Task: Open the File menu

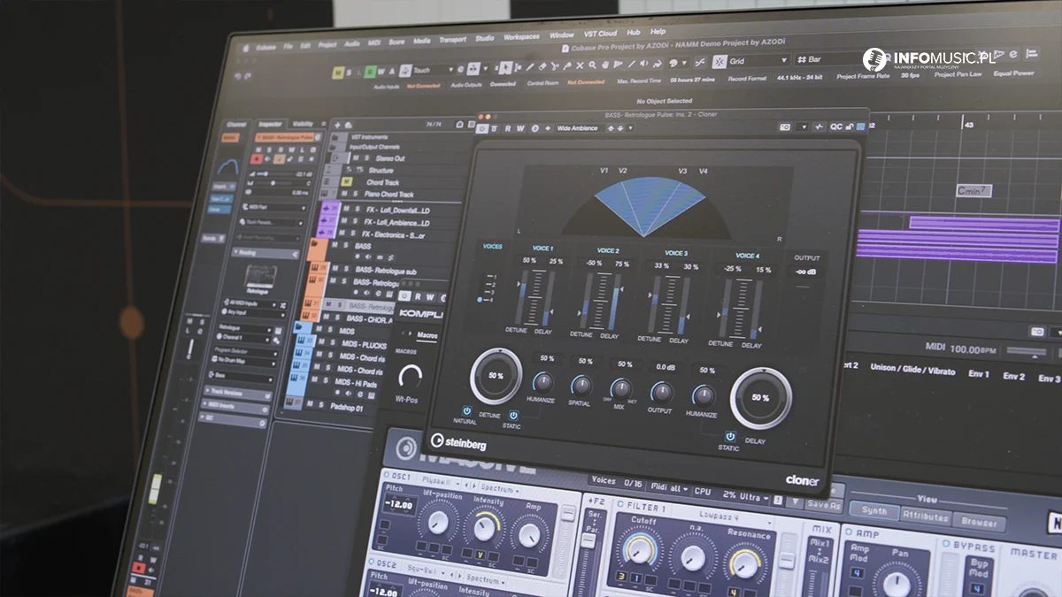Action: (x=289, y=46)
